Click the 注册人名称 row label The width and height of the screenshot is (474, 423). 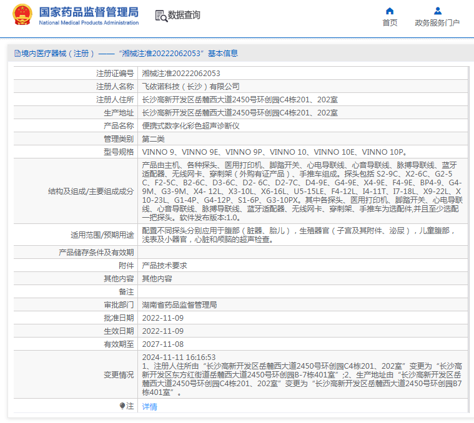[x=115, y=87]
